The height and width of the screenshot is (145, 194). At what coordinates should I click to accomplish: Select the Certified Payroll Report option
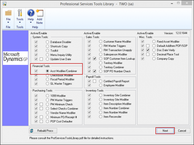tap(101, 81)
